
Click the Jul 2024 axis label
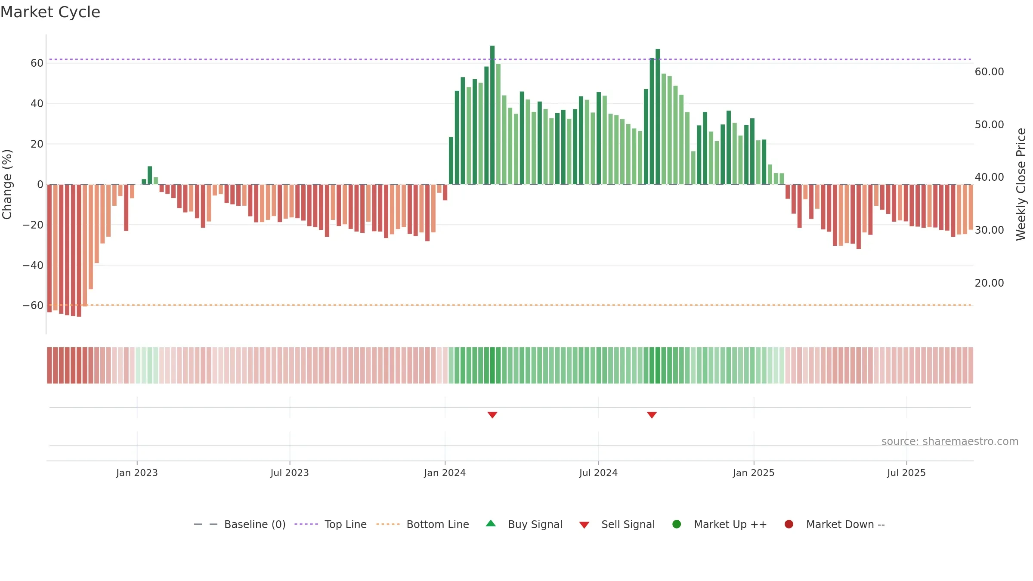pos(598,473)
